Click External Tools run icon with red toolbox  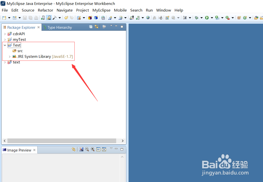(227, 18)
